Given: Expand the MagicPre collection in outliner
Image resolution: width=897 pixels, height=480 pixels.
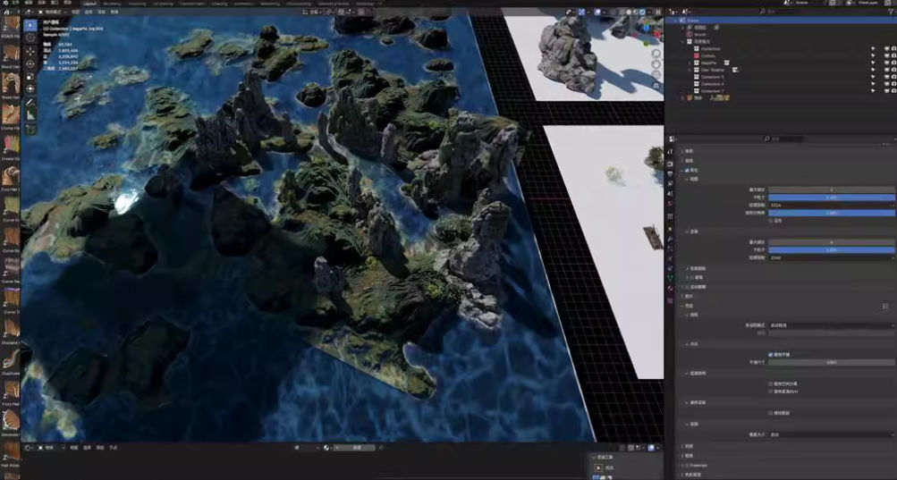Looking at the screenshot, I should click(x=689, y=63).
